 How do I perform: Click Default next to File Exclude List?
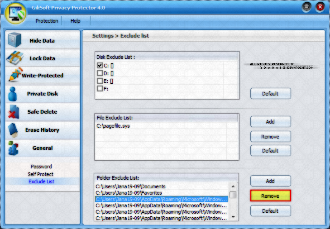270,151
